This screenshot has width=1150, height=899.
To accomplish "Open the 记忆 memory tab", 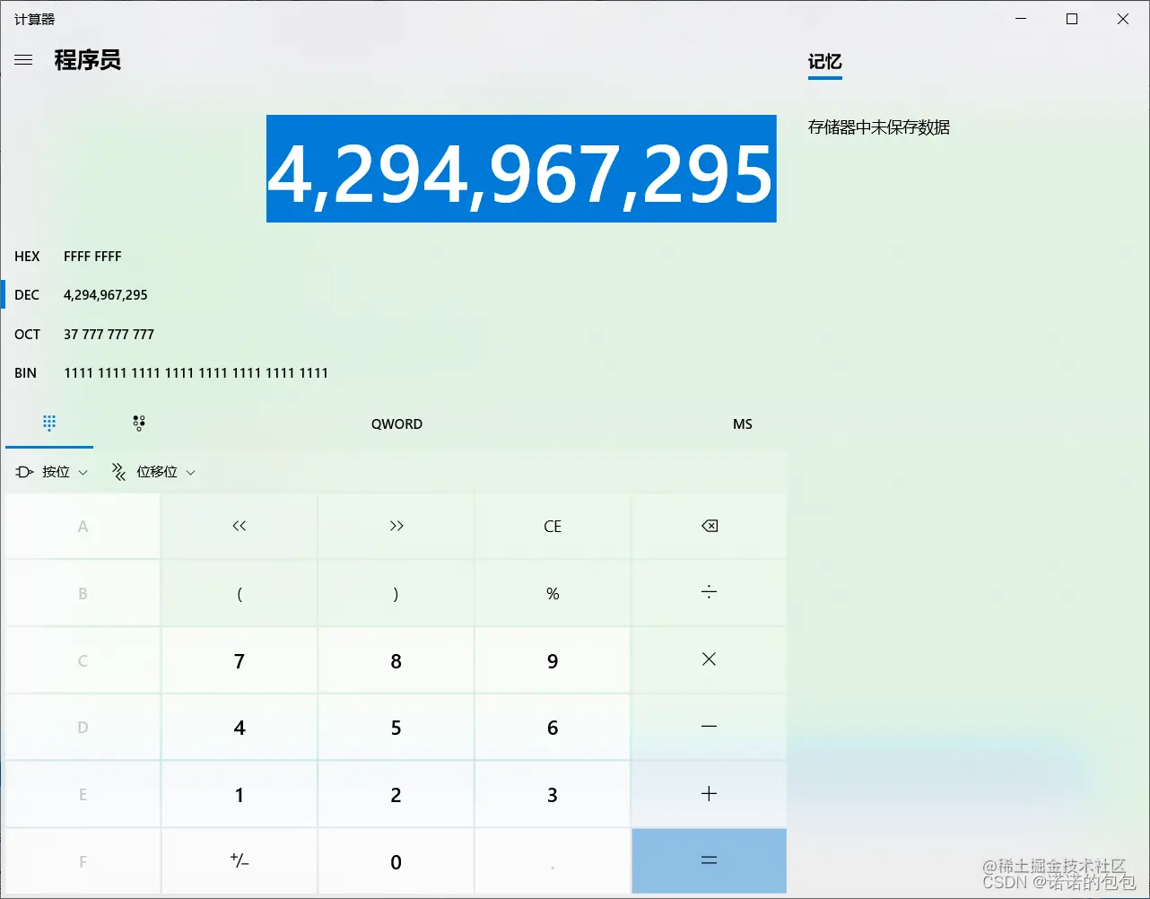I will tap(825, 62).
